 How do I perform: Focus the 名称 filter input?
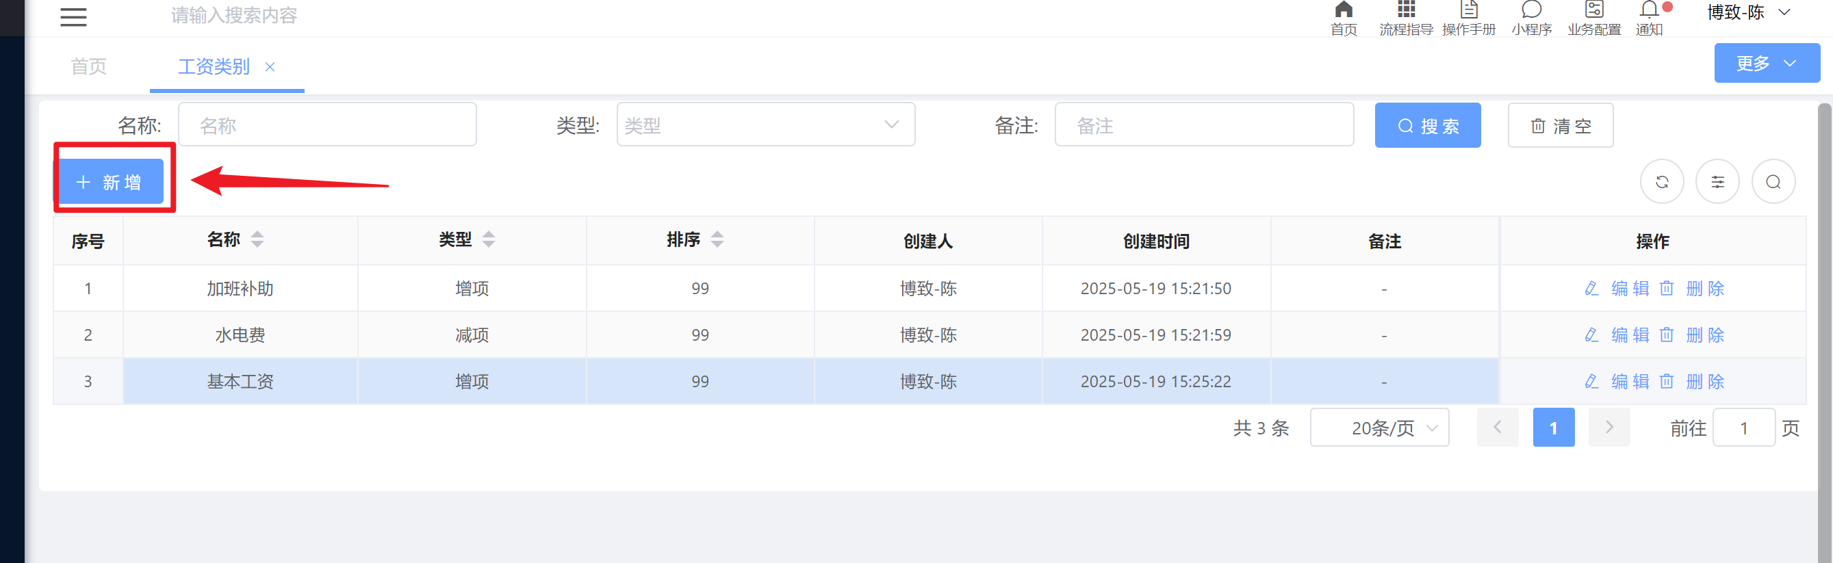tap(327, 125)
